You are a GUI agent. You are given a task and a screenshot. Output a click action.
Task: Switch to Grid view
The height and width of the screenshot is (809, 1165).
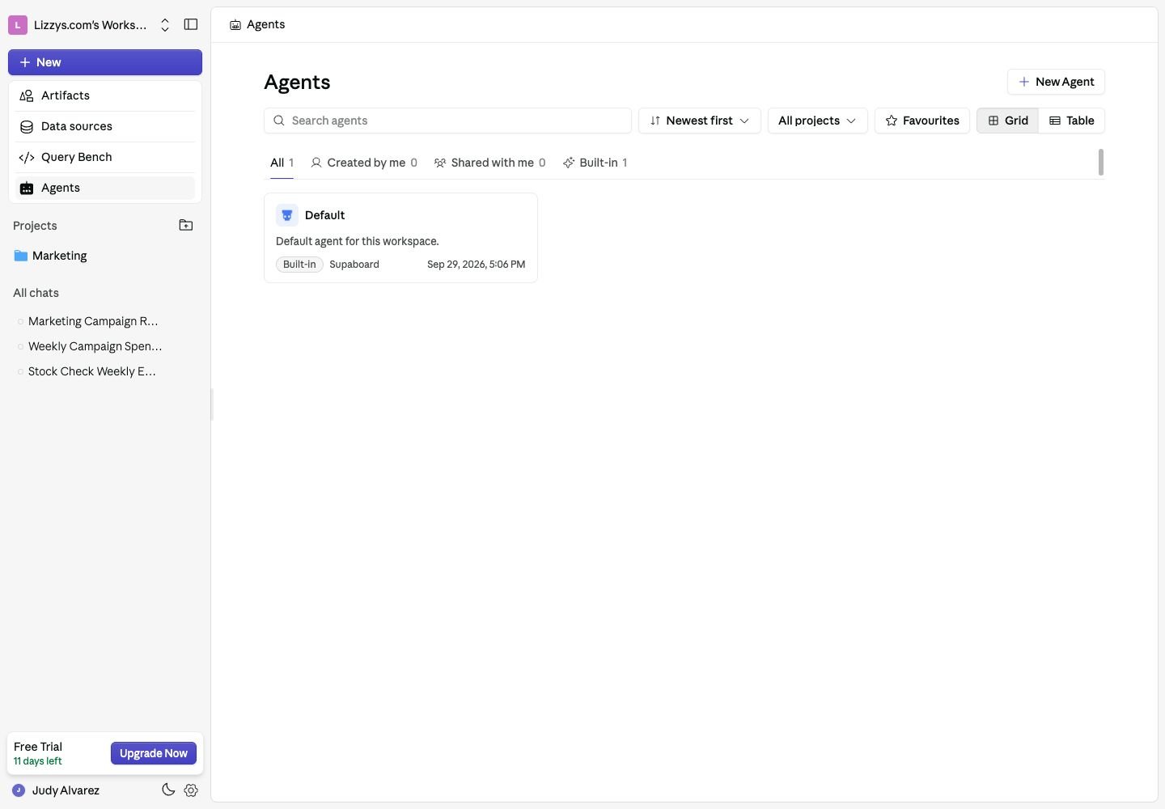click(x=1007, y=121)
